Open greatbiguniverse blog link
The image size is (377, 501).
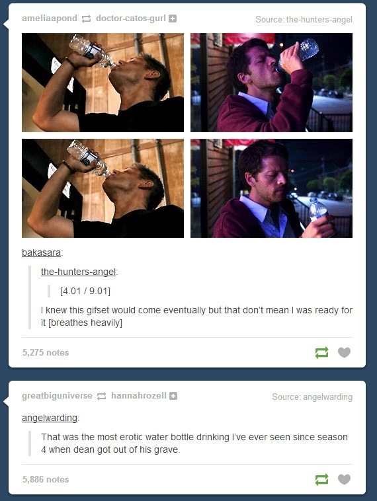[57, 395]
